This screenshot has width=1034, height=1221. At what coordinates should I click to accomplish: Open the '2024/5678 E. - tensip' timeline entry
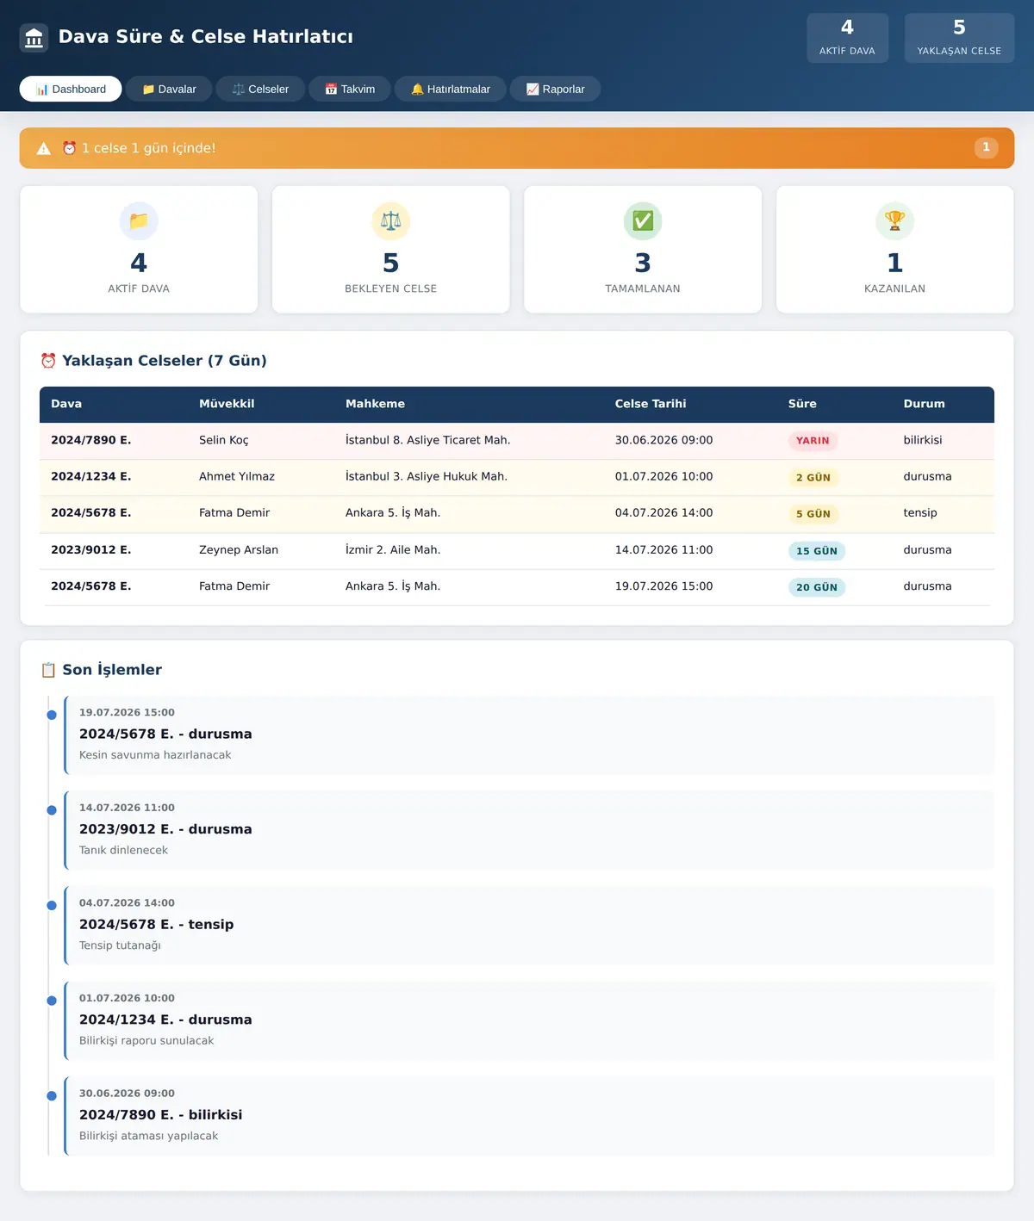(x=529, y=926)
